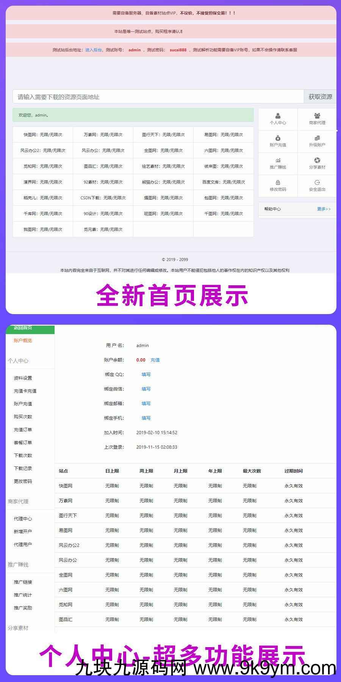Click the 商家代理 group icon
The width and height of the screenshot is (341, 682).
[317, 116]
